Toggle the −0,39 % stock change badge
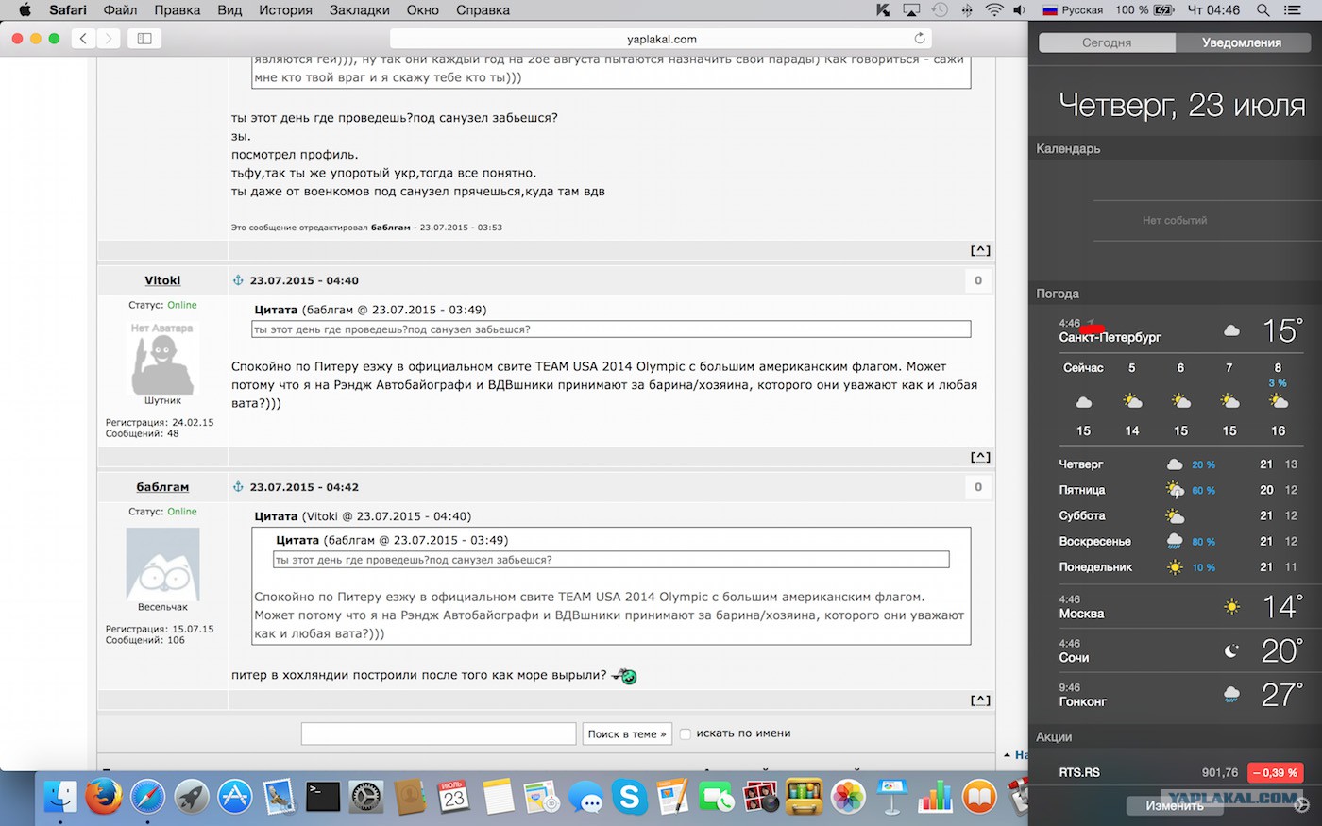 [x=1275, y=772]
